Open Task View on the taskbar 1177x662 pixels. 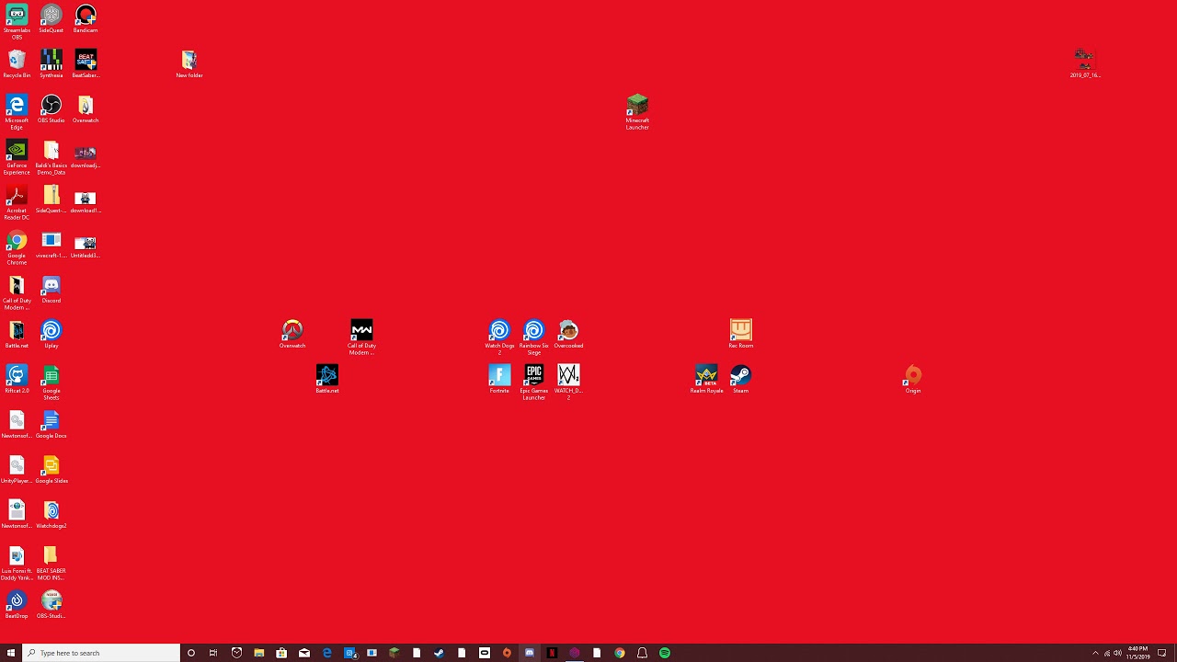click(x=213, y=653)
